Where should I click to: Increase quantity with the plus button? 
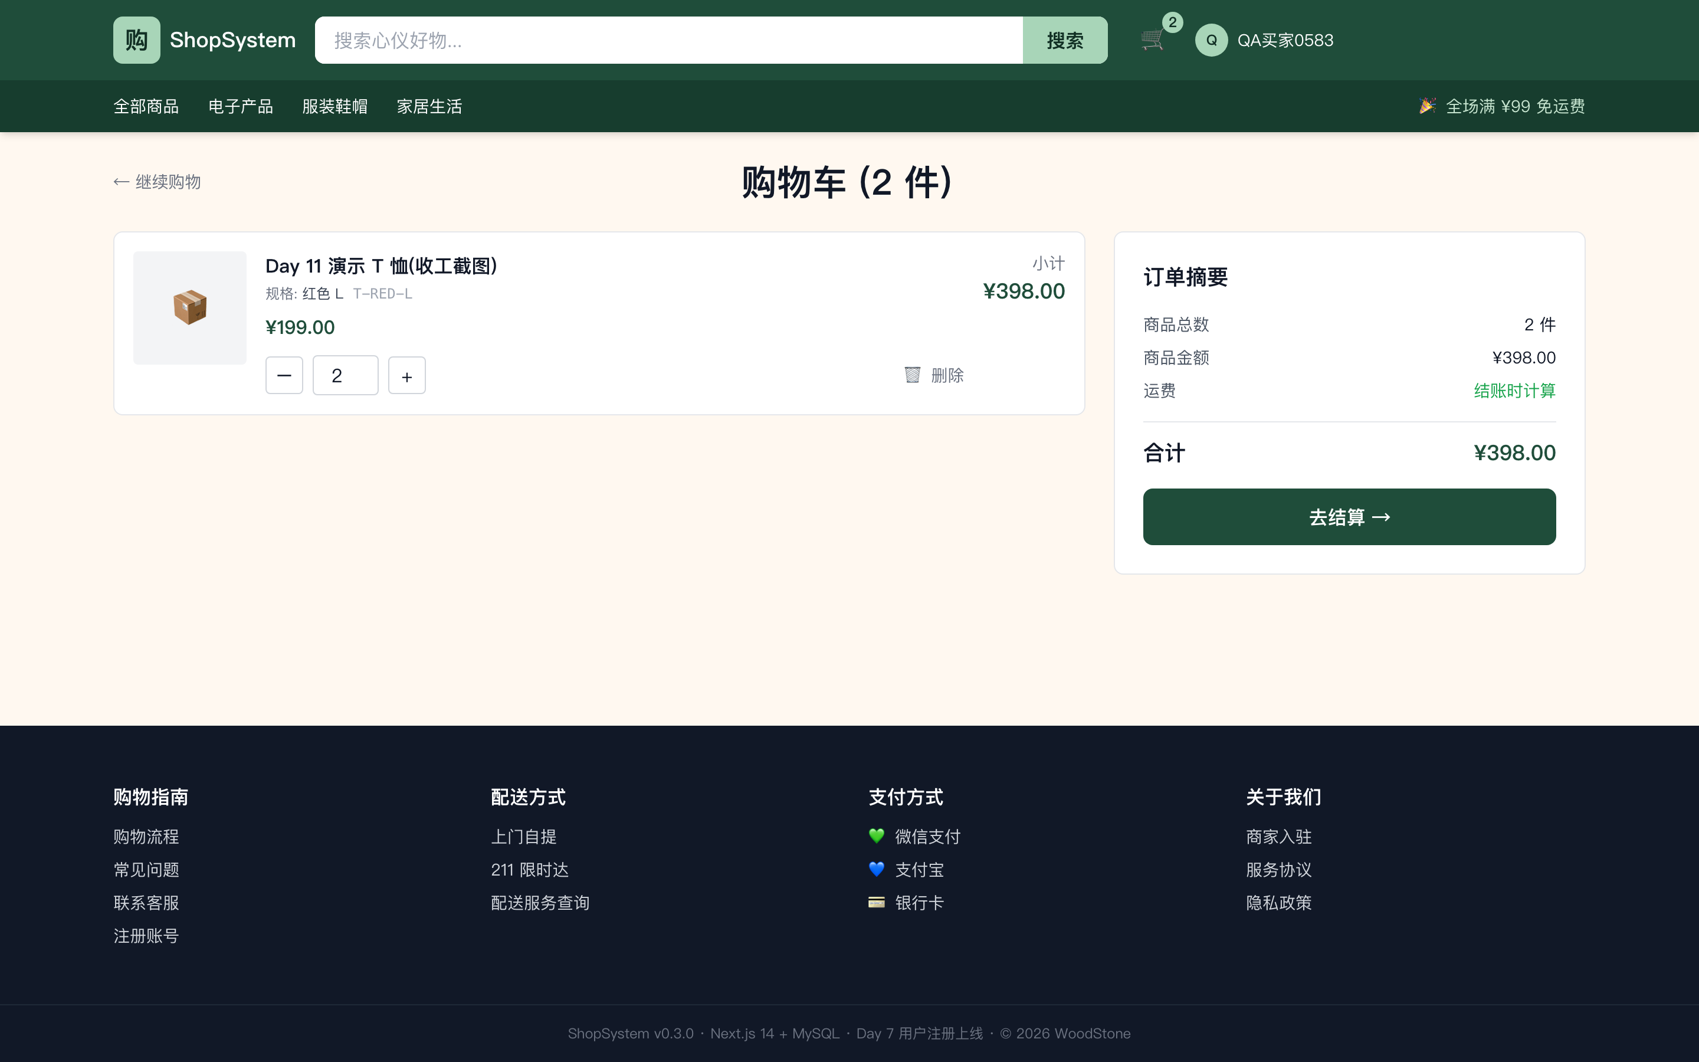406,375
